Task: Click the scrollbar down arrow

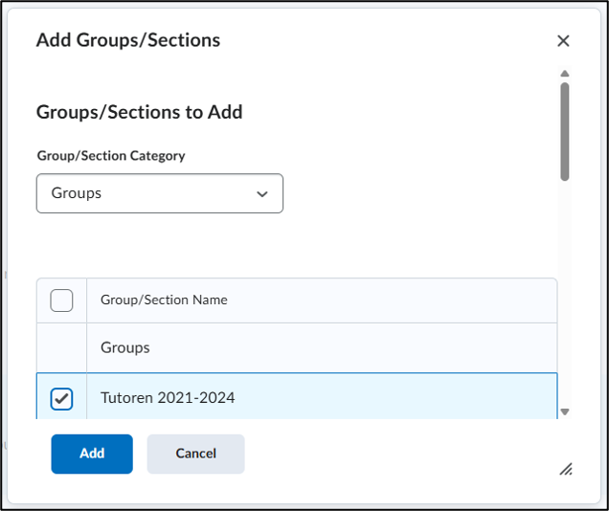Action: (565, 411)
